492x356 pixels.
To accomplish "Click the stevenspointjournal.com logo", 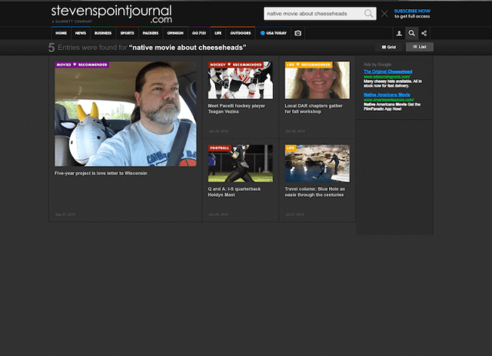I will (x=111, y=14).
